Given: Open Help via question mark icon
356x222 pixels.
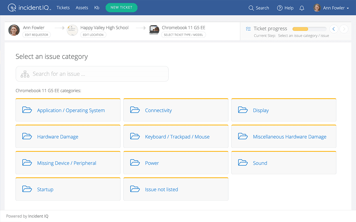Looking at the screenshot, I should click(280, 8).
